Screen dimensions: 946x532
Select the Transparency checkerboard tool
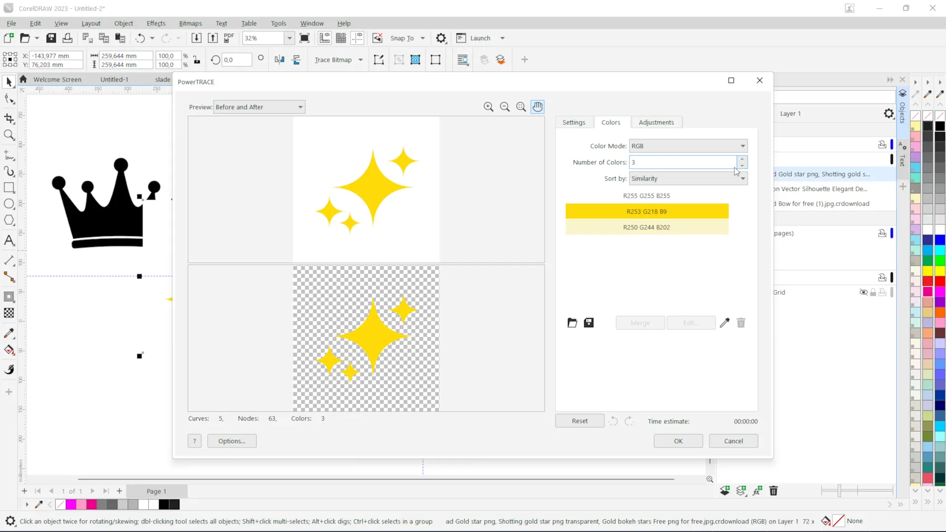click(x=9, y=313)
